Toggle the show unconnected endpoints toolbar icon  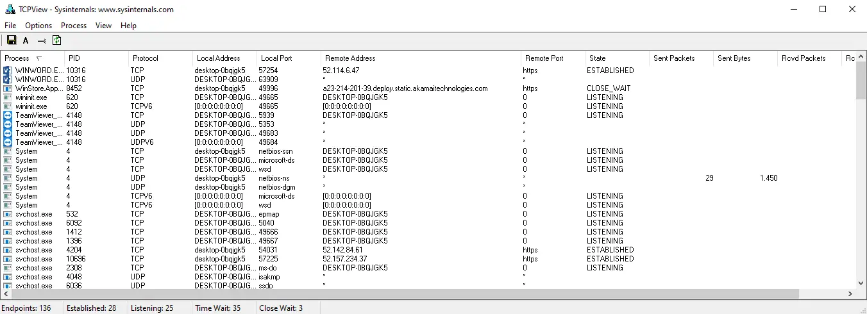(x=42, y=40)
